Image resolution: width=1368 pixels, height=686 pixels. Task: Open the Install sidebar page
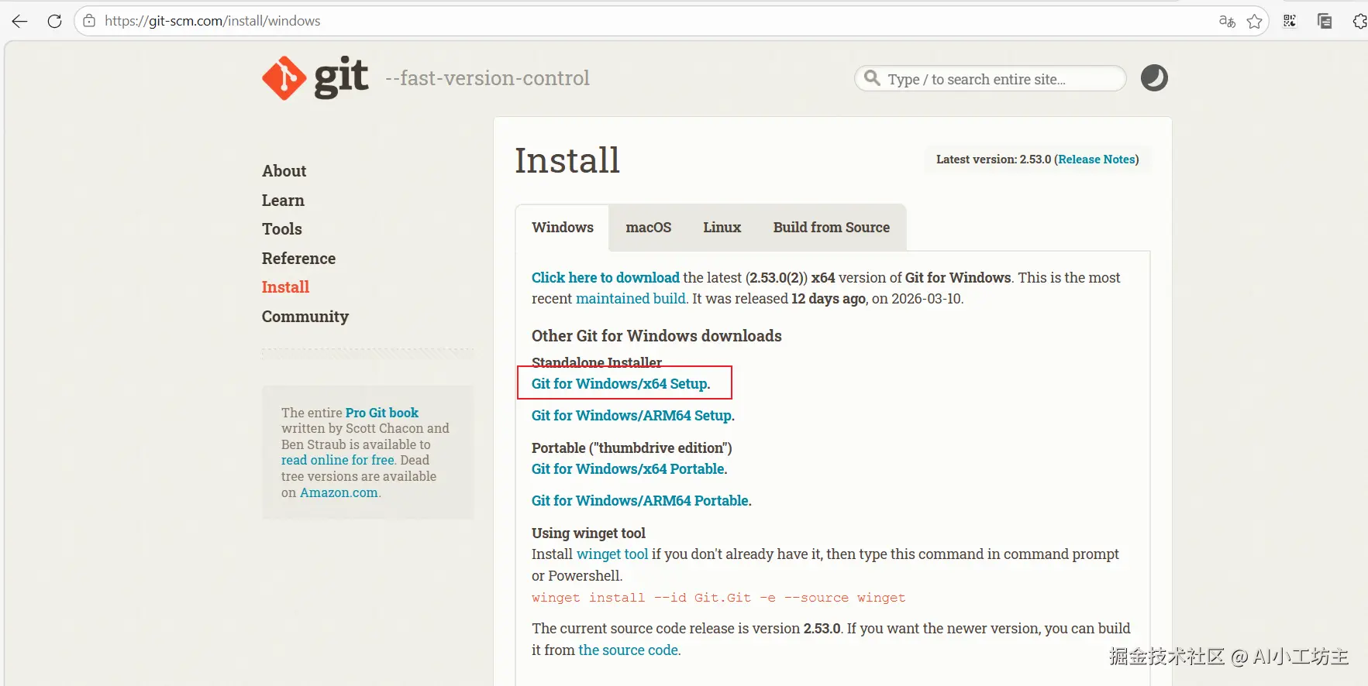point(285,287)
